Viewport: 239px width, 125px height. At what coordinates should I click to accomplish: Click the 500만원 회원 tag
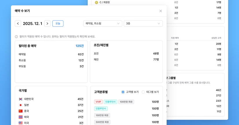click(x=102, y=122)
